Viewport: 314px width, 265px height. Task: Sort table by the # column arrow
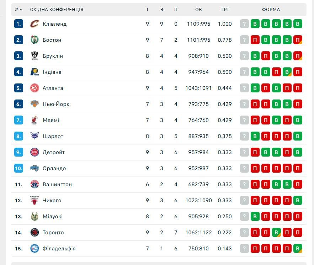(x=21, y=10)
